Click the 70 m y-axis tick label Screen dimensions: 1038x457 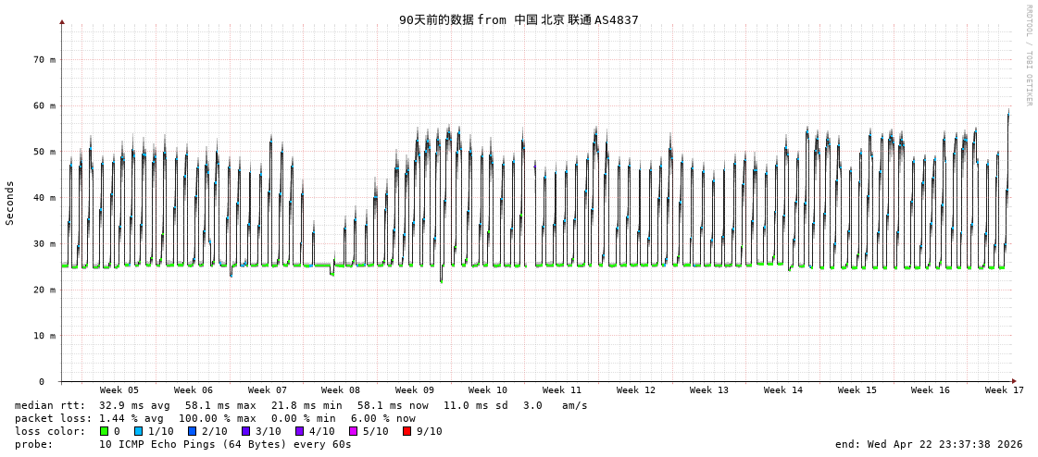pos(44,59)
